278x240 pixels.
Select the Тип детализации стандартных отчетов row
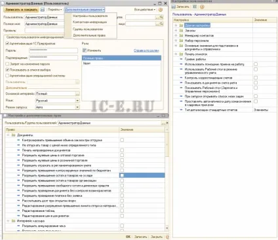point(225,110)
